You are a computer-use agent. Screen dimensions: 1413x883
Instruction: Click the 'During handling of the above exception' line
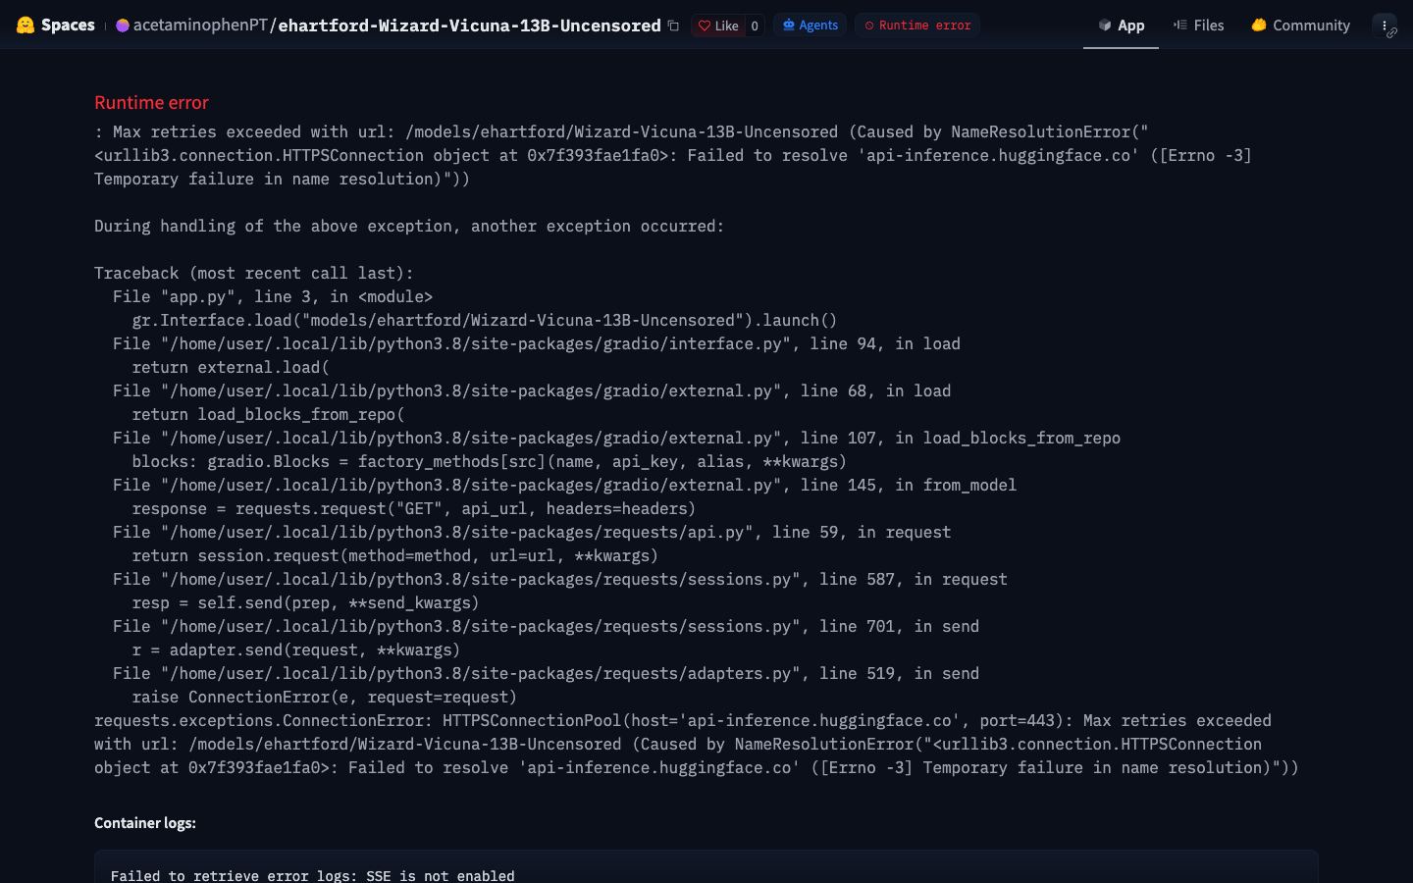click(409, 226)
